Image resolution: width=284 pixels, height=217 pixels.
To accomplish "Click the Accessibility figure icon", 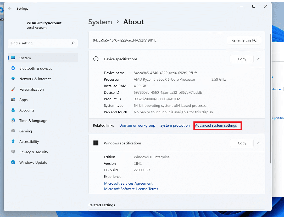I will [x=13, y=141].
